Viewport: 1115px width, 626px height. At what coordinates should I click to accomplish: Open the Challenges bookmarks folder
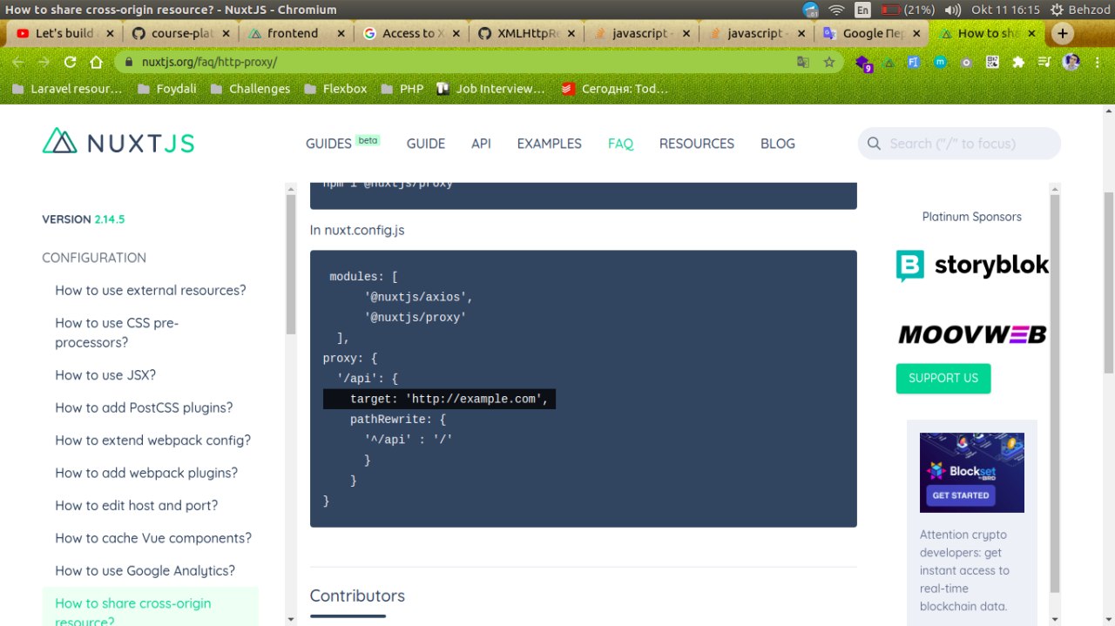coord(250,88)
